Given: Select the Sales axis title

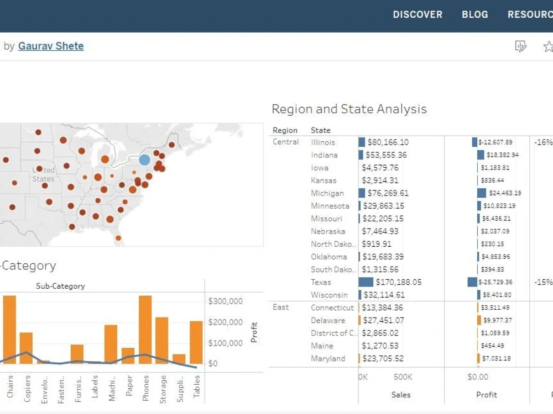Looking at the screenshot, I should (x=400, y=395).
